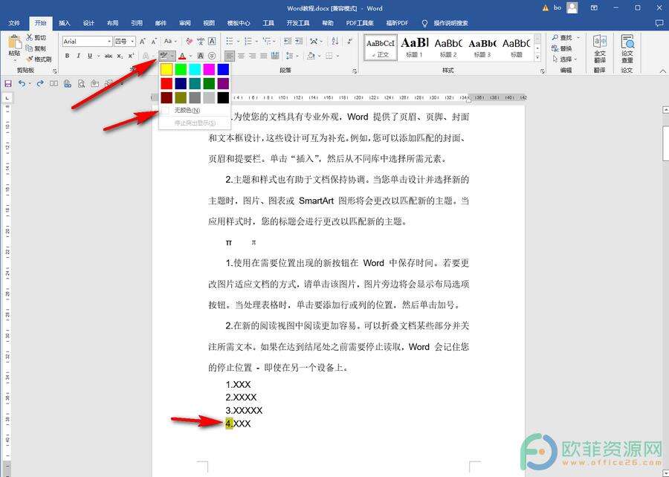Switch to the Layout (布局) tab
The height and width of the screenshot is (477, 669).
point(113,23)
